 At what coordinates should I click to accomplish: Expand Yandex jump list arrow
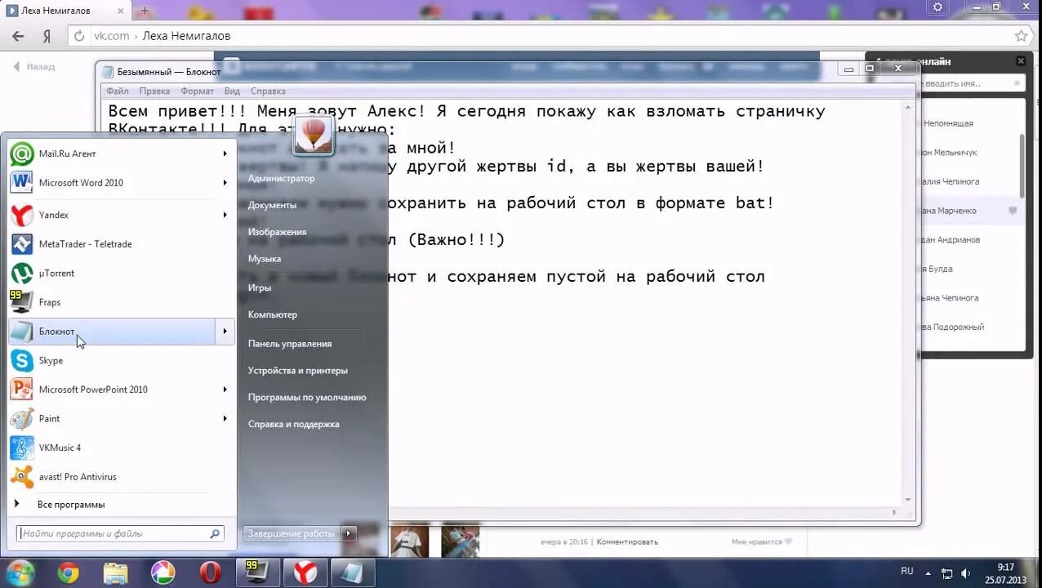coord(225,215)
